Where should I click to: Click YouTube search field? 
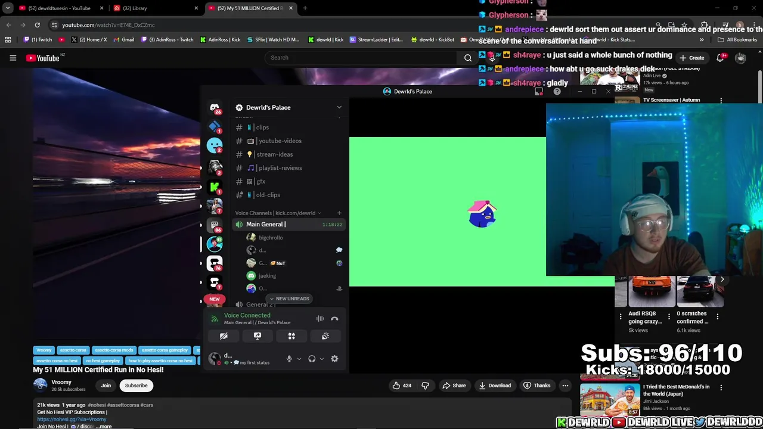tap(361, 58)
